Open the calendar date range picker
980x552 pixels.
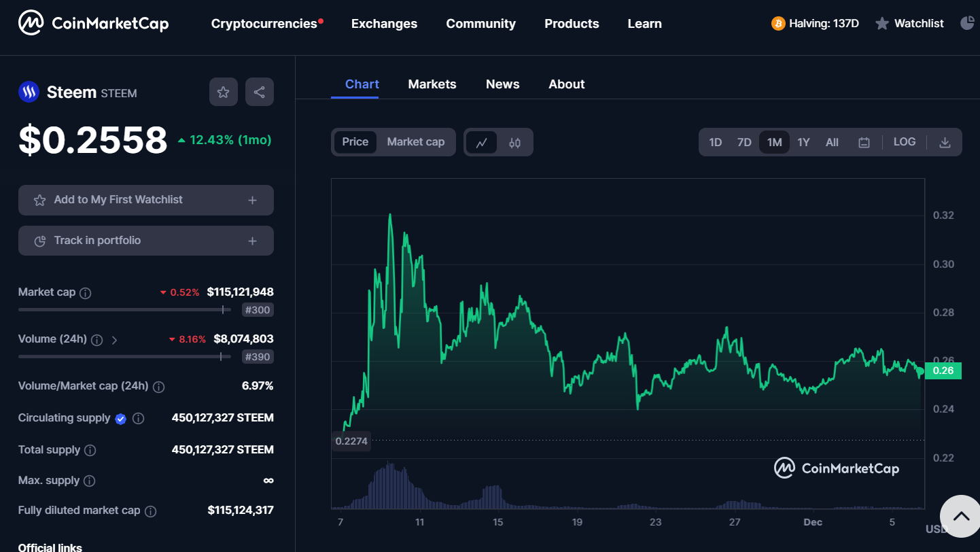pyautogui.click(x=864, y=143)
